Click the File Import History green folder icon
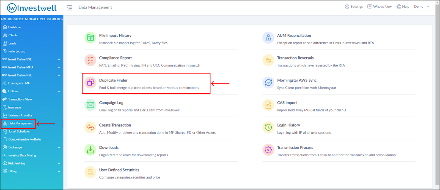Image resolution: width=440 pixels, height=190 pixels. (x=90, y=38)
